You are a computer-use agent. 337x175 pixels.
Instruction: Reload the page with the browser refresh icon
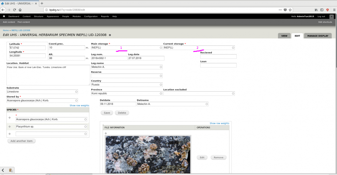click(14, 10)
